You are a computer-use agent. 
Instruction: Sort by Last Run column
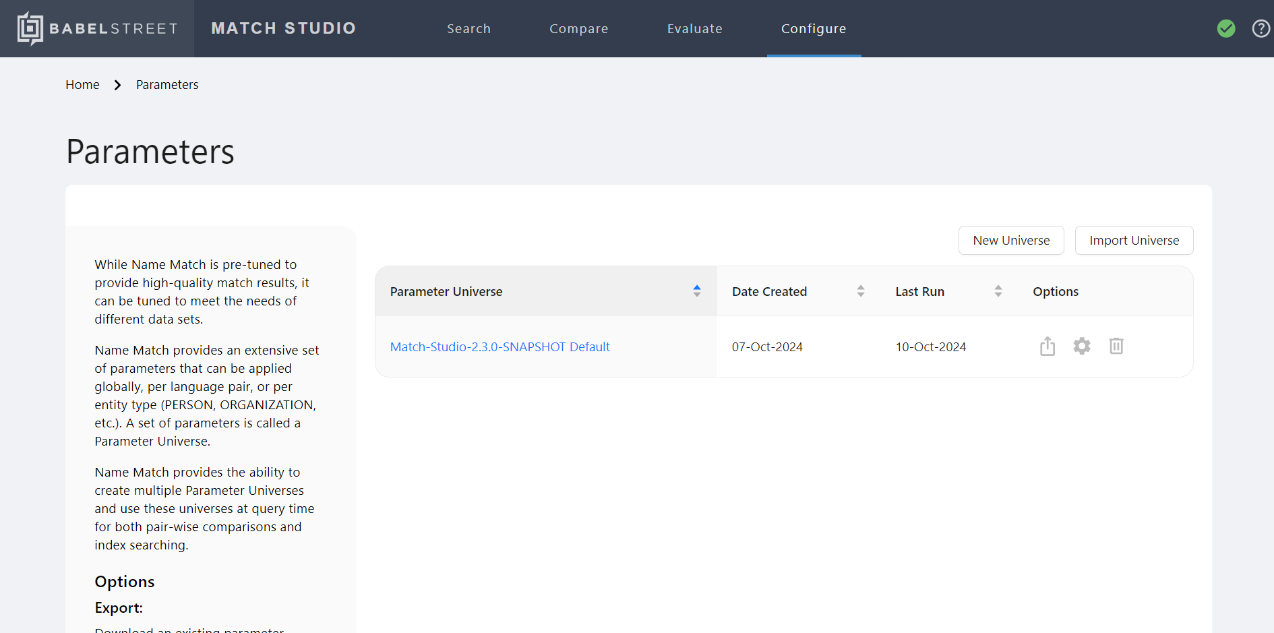(998, 291)
